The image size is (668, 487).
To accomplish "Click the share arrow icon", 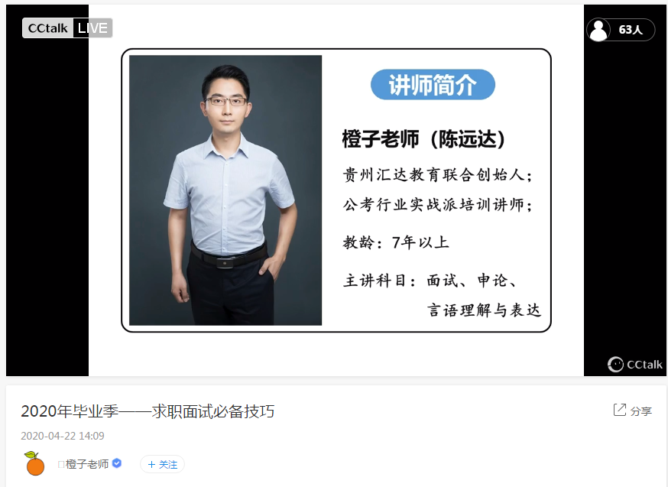I will [619, 410].
